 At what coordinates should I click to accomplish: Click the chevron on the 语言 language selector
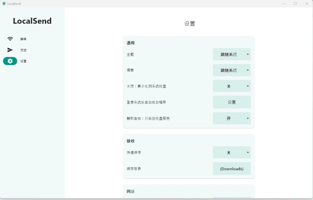coord(247,70)
